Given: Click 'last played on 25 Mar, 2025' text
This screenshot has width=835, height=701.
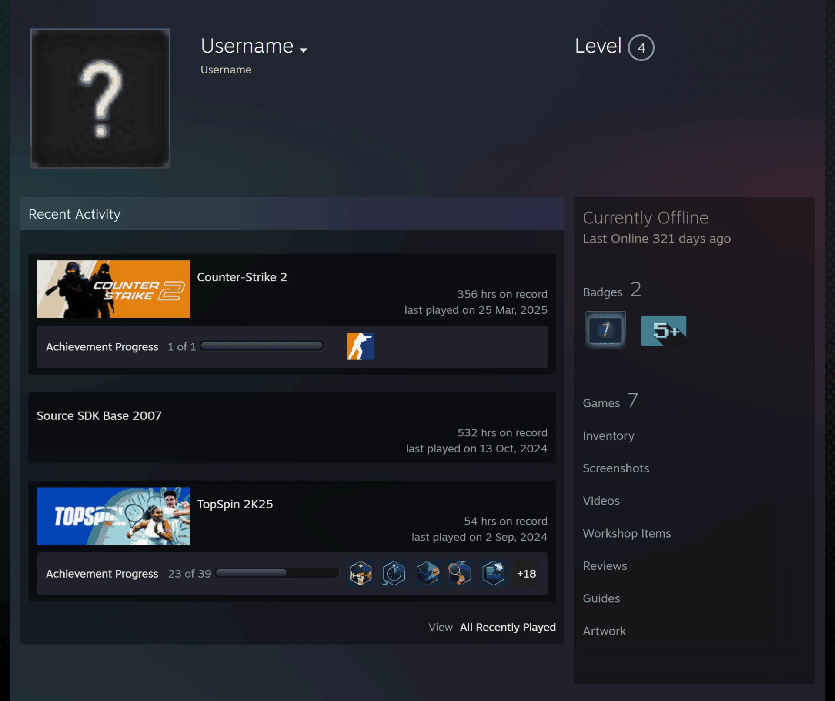Looking at the screenshot, I should pos(476,310).
